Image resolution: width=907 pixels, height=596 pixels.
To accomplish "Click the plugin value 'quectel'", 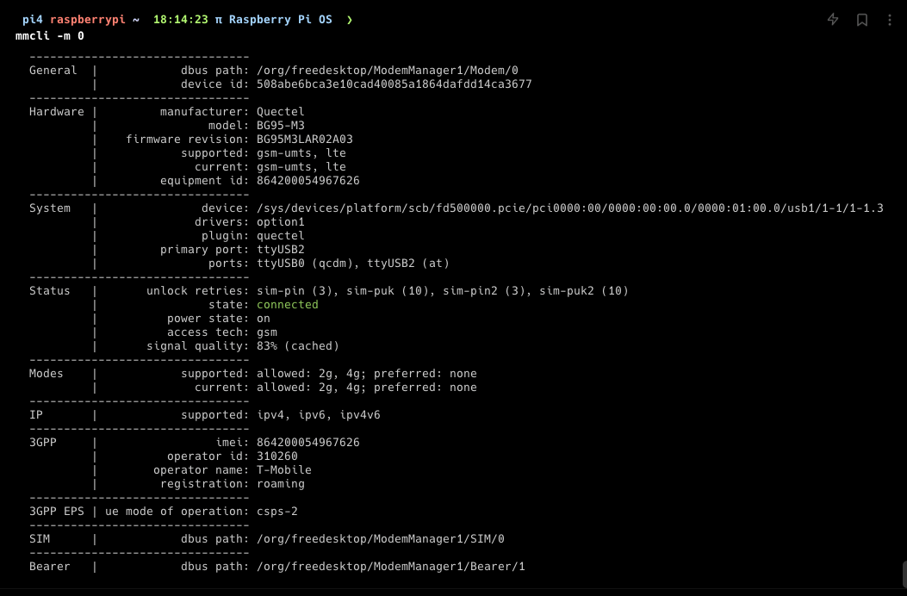I will pyautogui.click(x=281, y=236).
